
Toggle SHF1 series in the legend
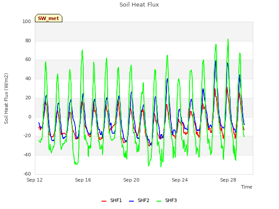(x=112, y=200)
